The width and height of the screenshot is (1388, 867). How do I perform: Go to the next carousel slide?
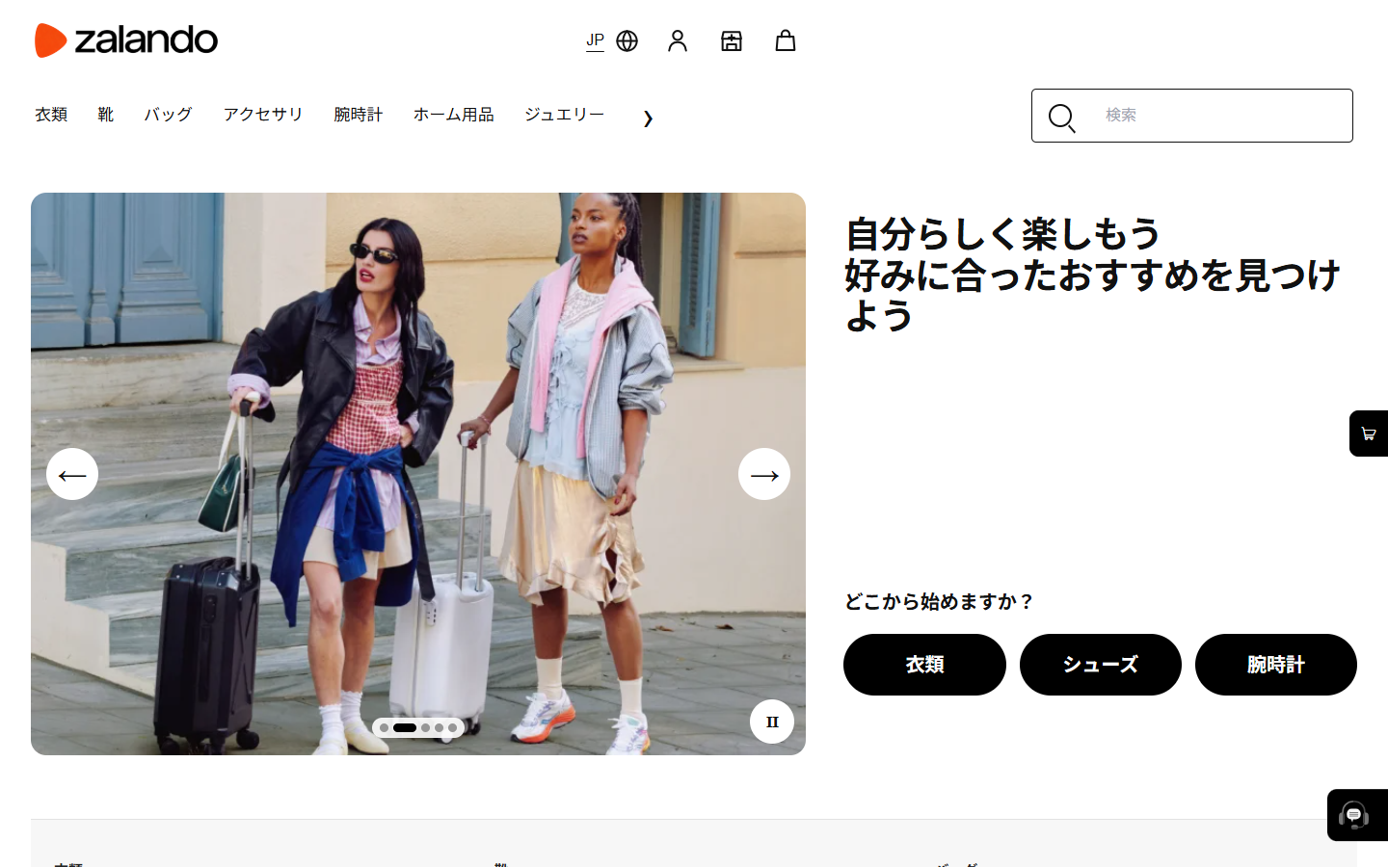pos(764,474)
